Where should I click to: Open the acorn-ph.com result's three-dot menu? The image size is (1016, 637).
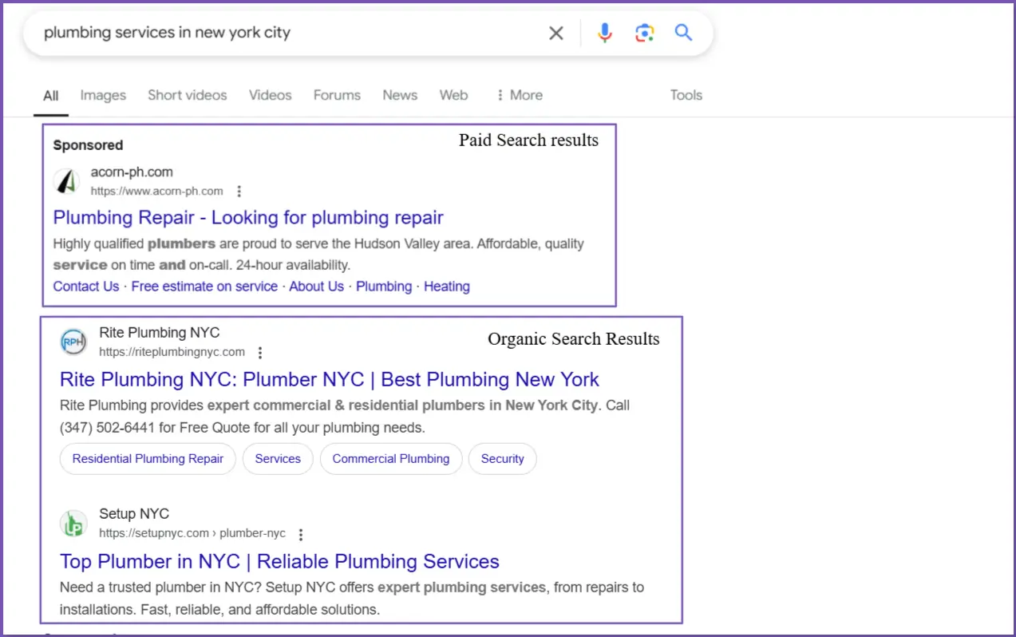[239, 191]
